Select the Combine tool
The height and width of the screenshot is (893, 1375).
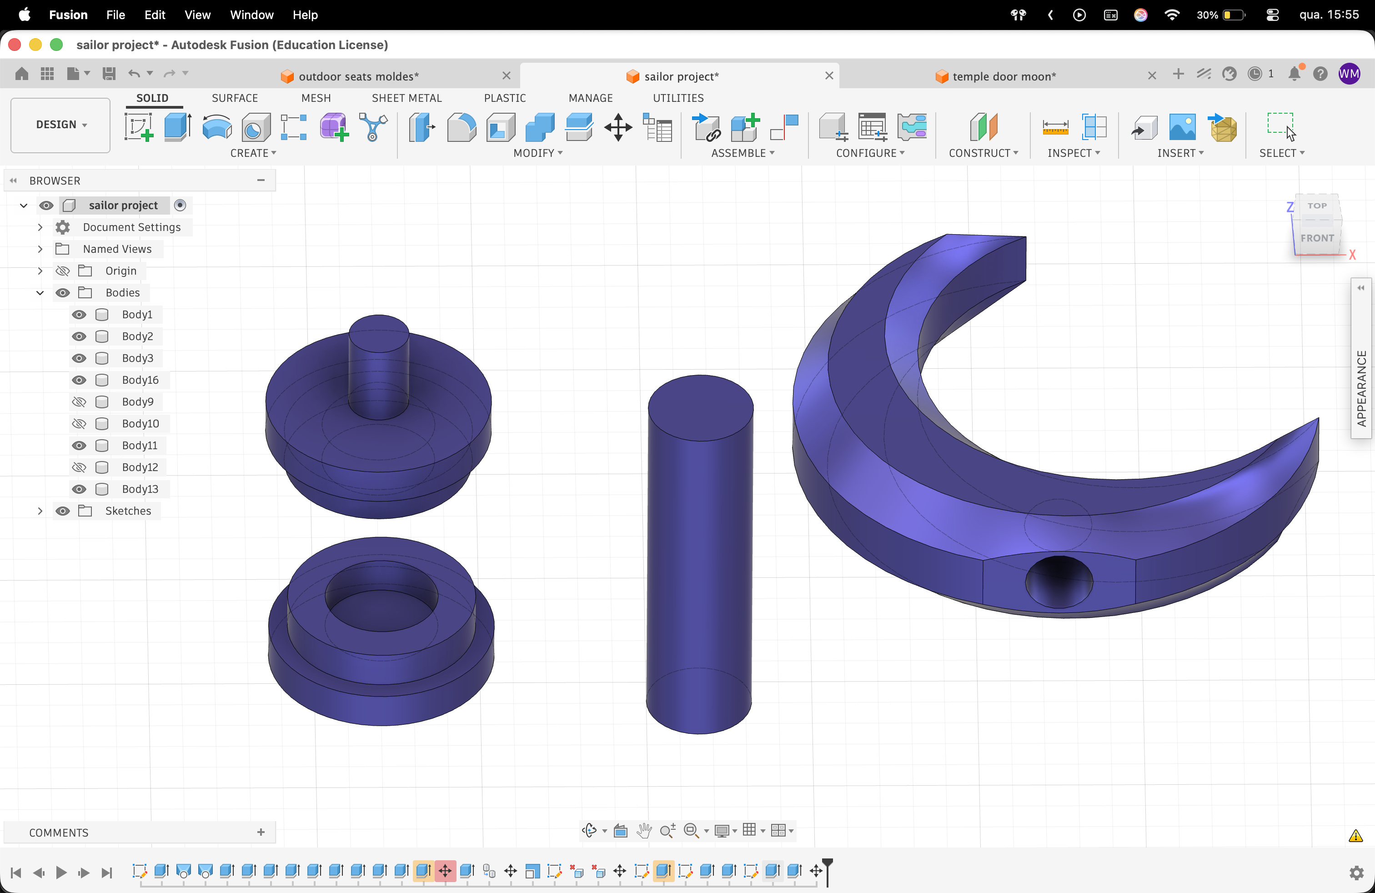point(540,126)
